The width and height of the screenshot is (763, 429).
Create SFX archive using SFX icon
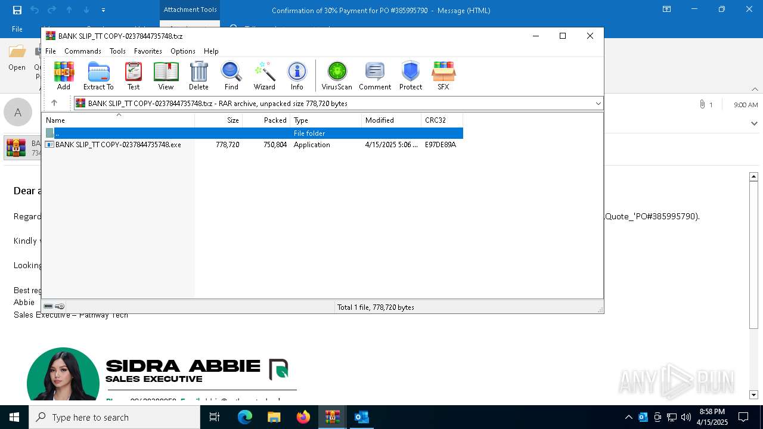(443, 76)
